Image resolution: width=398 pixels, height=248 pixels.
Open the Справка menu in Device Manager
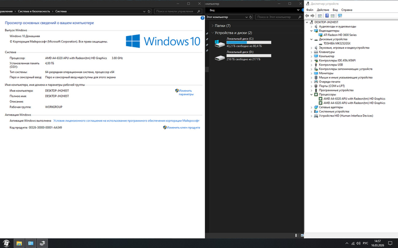pyautogui.click(x=347, y=10)
